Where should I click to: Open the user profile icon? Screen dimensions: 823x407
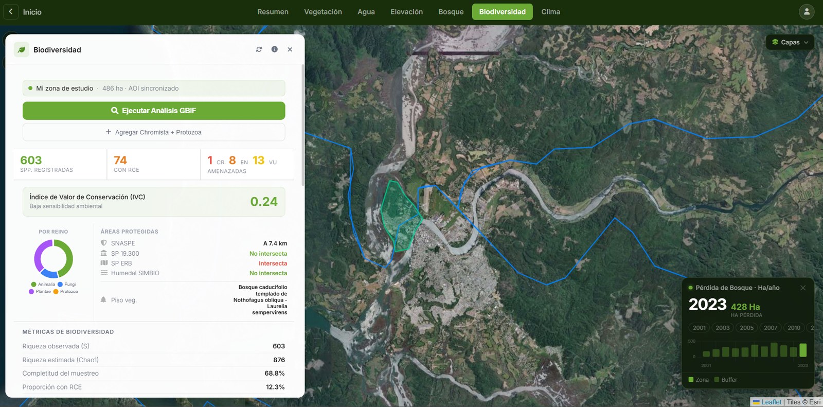(807, 11)
